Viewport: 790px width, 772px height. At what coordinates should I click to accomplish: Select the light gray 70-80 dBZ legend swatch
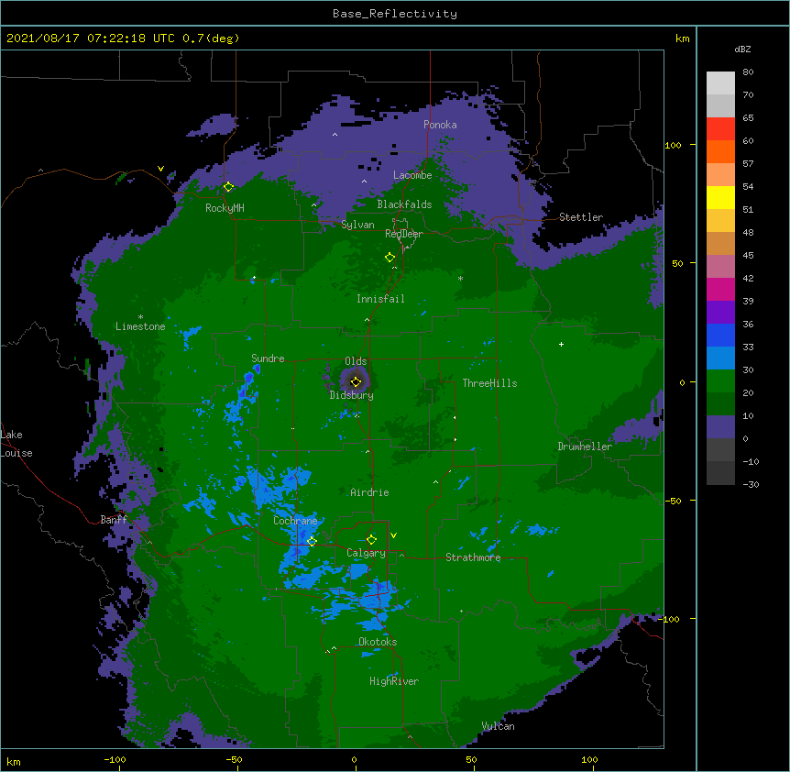[x=720, y=83]
